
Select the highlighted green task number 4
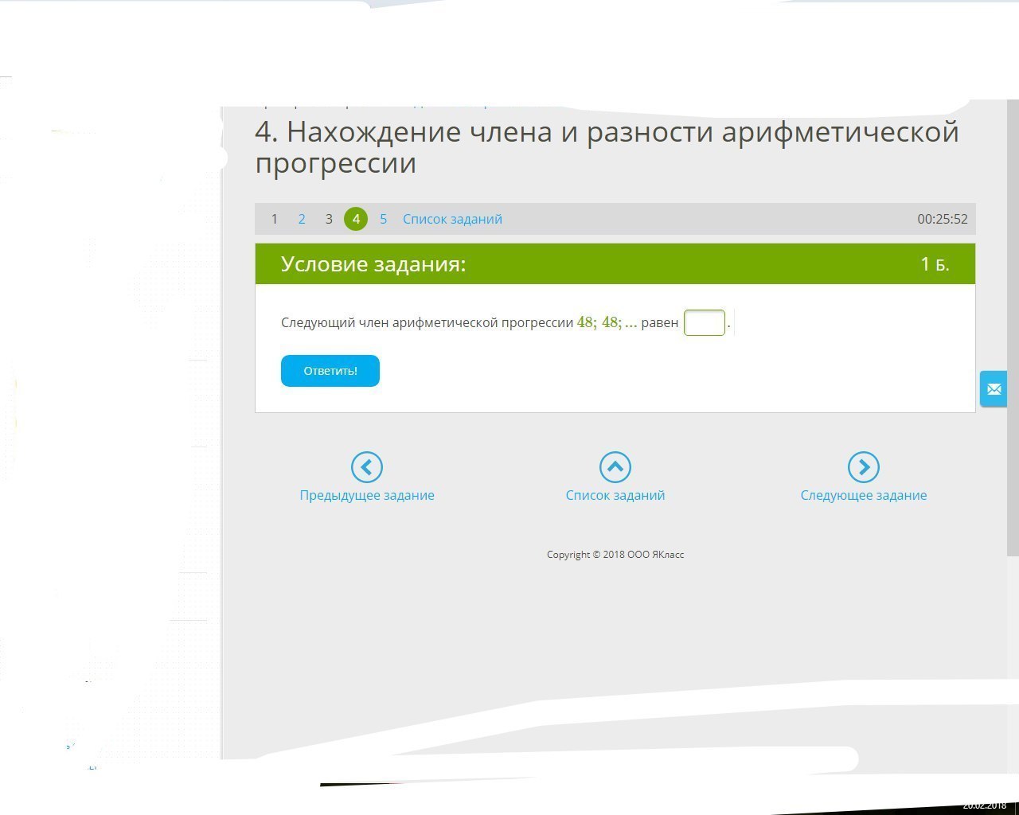coord(356,219)
